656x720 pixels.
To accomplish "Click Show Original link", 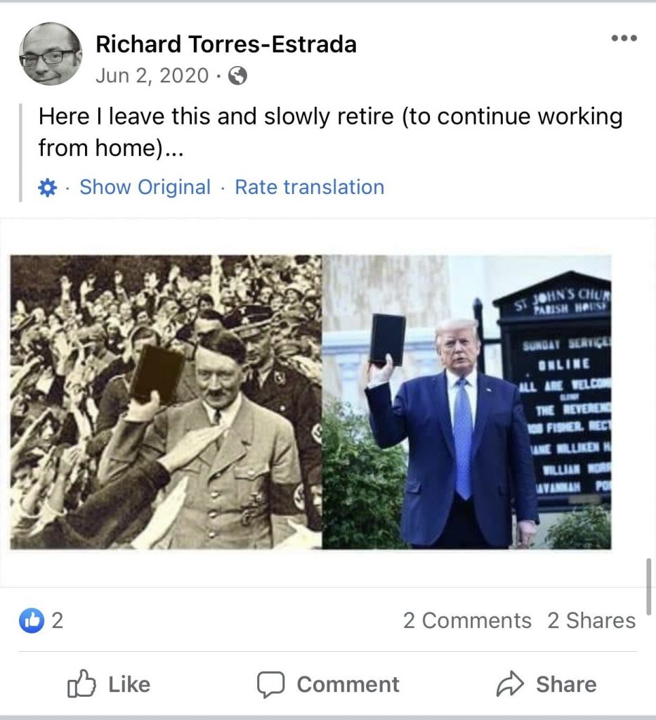I will [145, 187].
